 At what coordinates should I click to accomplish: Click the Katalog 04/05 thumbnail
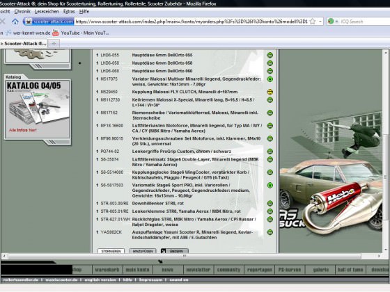38,108
